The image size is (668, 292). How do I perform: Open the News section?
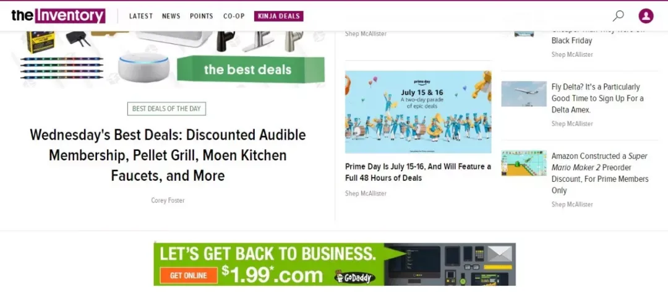point(171,16)
